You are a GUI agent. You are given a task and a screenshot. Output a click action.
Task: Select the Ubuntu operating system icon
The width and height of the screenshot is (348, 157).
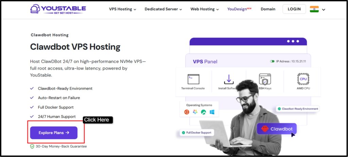coord(187,112)
